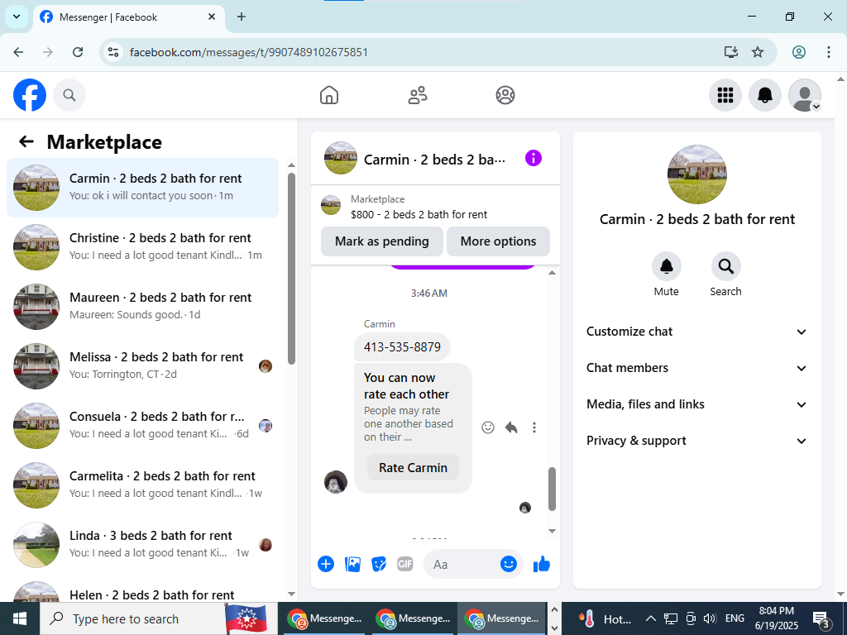Viewport: 847px width, 635px height.
Task: Insert emoji in the message box
Action: click(x=509, y=564)
